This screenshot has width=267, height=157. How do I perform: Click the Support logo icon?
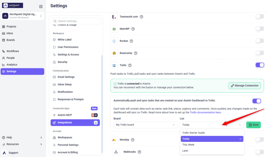[x=4, y=153]
